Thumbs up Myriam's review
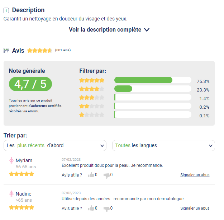Image resolution: width=224 pixels, height=220 pixels. 91,175
